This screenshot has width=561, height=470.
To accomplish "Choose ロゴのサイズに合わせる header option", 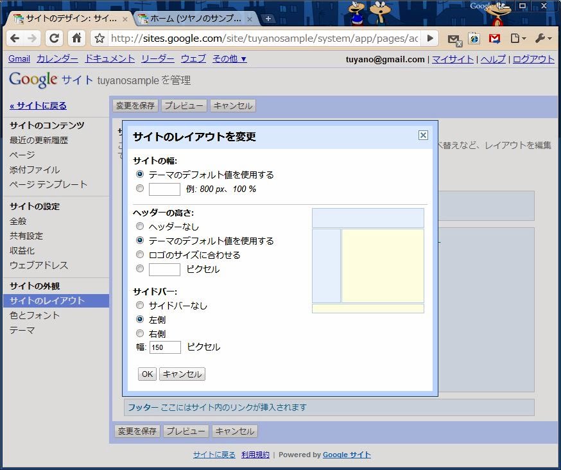I will [x=140, y=255].
